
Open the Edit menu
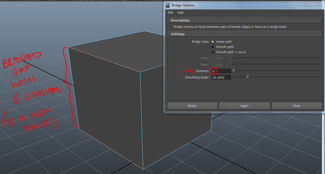pos(170,12)
